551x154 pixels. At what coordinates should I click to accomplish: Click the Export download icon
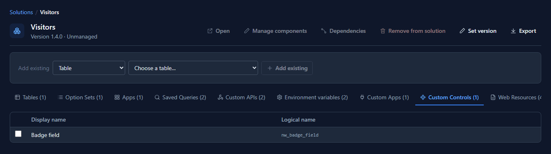pyautogui.click(x=513, y=31)
